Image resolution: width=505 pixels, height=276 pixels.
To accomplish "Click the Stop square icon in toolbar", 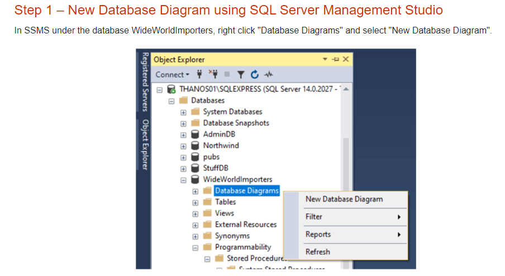I will tap(227, 74).
